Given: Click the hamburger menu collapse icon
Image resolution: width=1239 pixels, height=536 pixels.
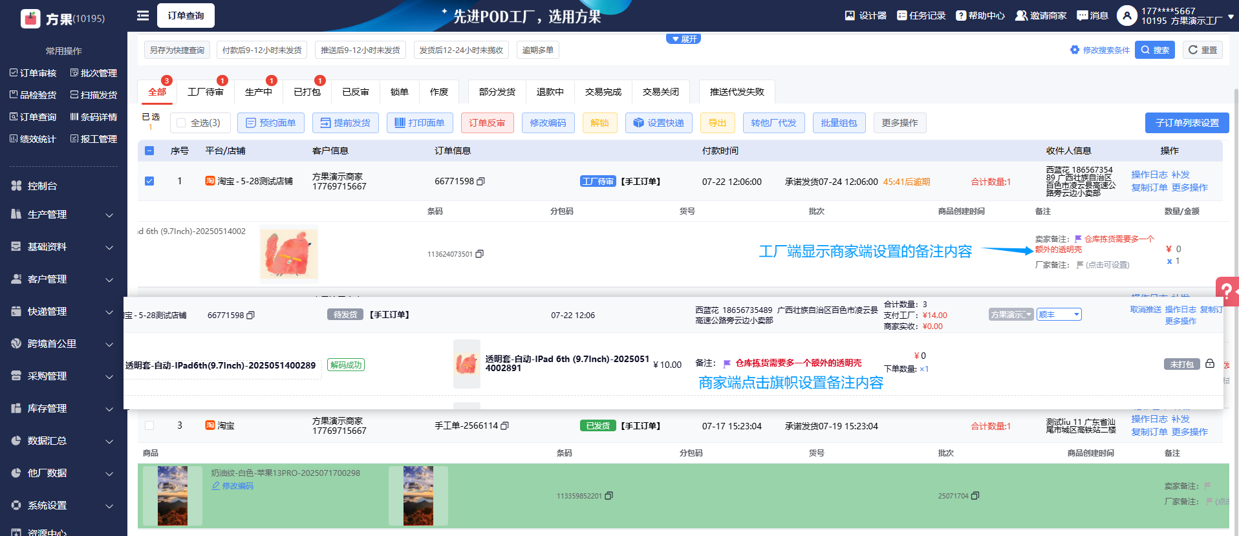Looking at the screenshot, I should point(143,16).
